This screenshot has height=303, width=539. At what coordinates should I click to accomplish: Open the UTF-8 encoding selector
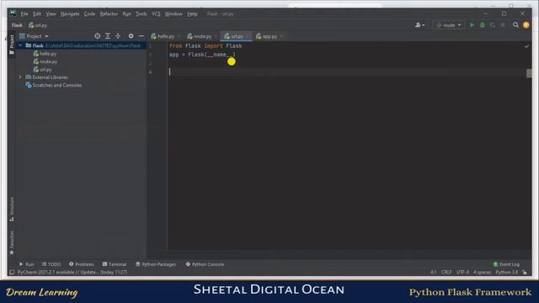coord(462,272)
